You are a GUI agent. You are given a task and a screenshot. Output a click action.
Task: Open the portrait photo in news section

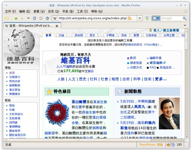[x=169, y=113]
